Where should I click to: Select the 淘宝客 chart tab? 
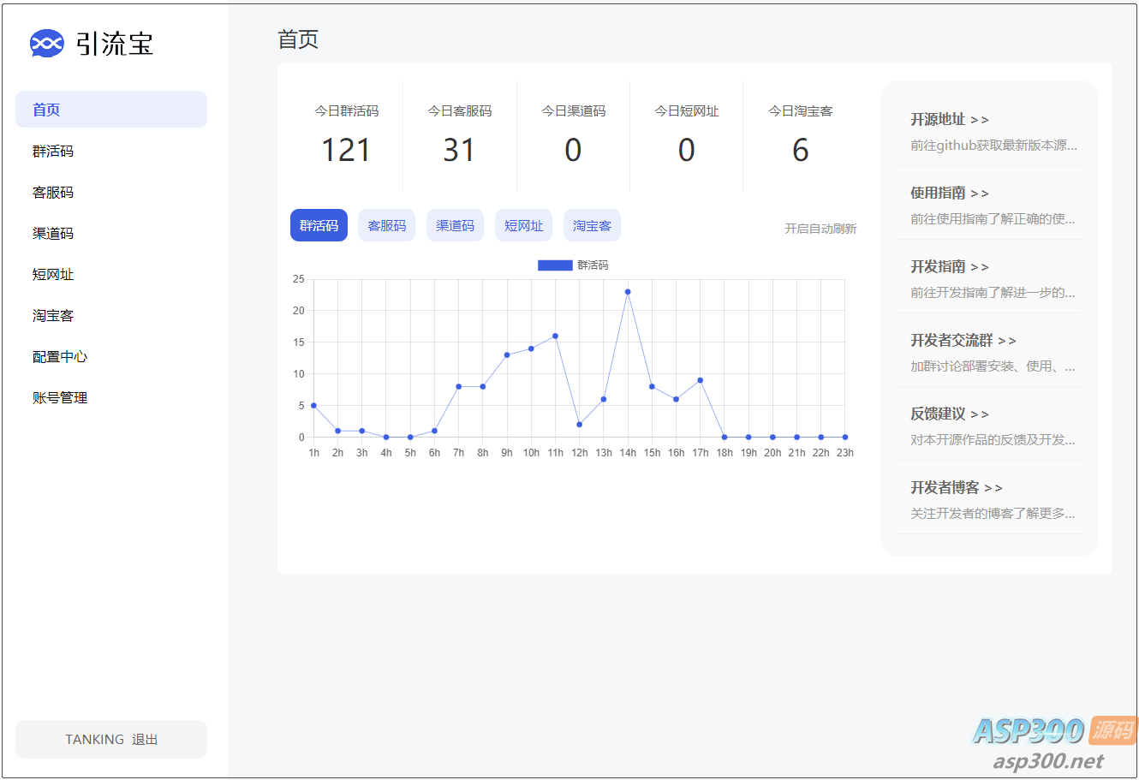[x=592, y=226]
